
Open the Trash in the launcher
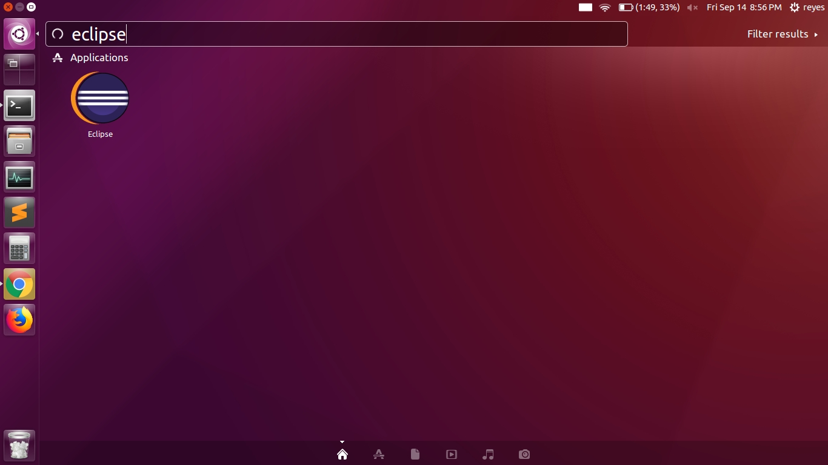19,446
